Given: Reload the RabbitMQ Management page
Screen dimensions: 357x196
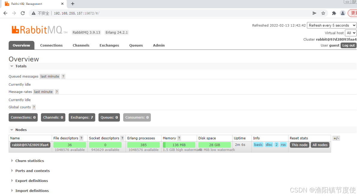Looking at the screenshot, I should [x=23, y=13].
